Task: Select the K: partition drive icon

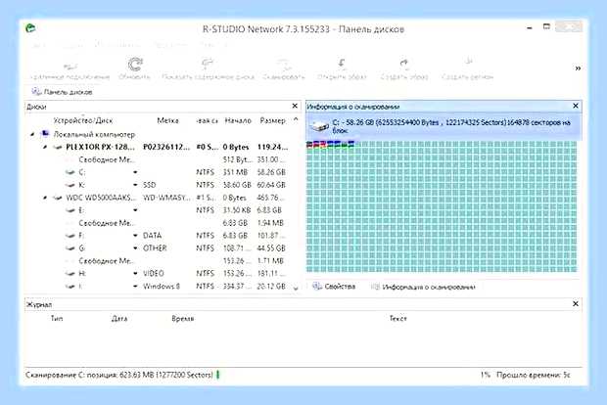Action: [70, 185]
